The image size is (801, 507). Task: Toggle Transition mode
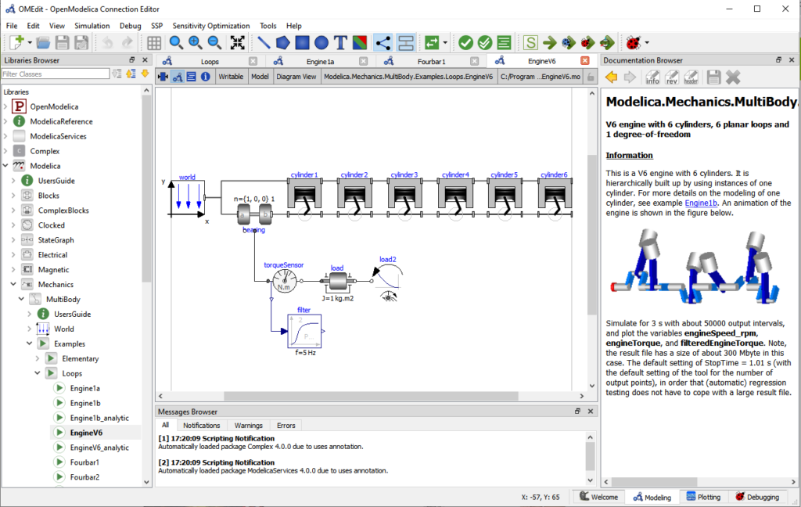tap(406, 43)
